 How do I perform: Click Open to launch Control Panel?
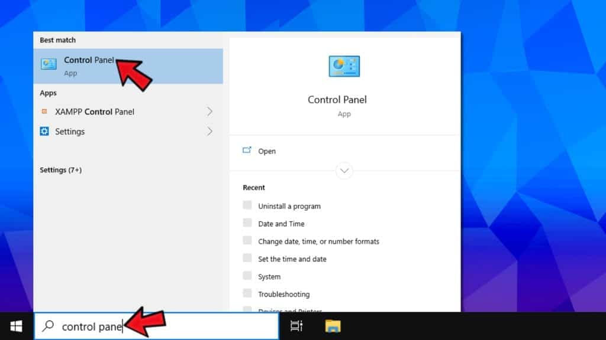tap(267, 151)
